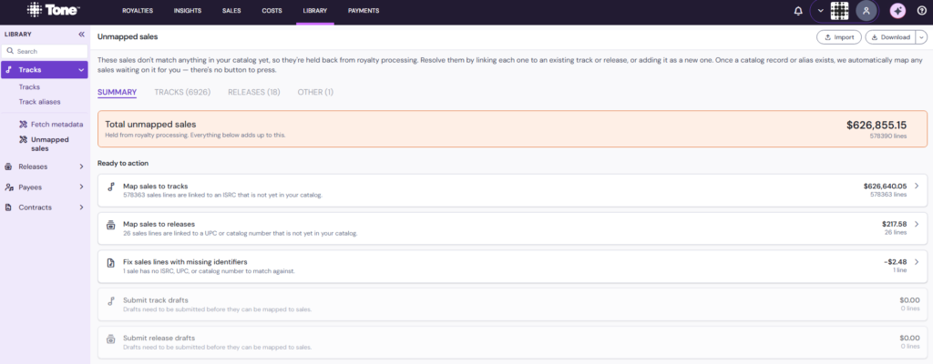The image size is (933, 364).
Task: Click Fix sales lines with missing identifiers
Action: tap(185, 262)
